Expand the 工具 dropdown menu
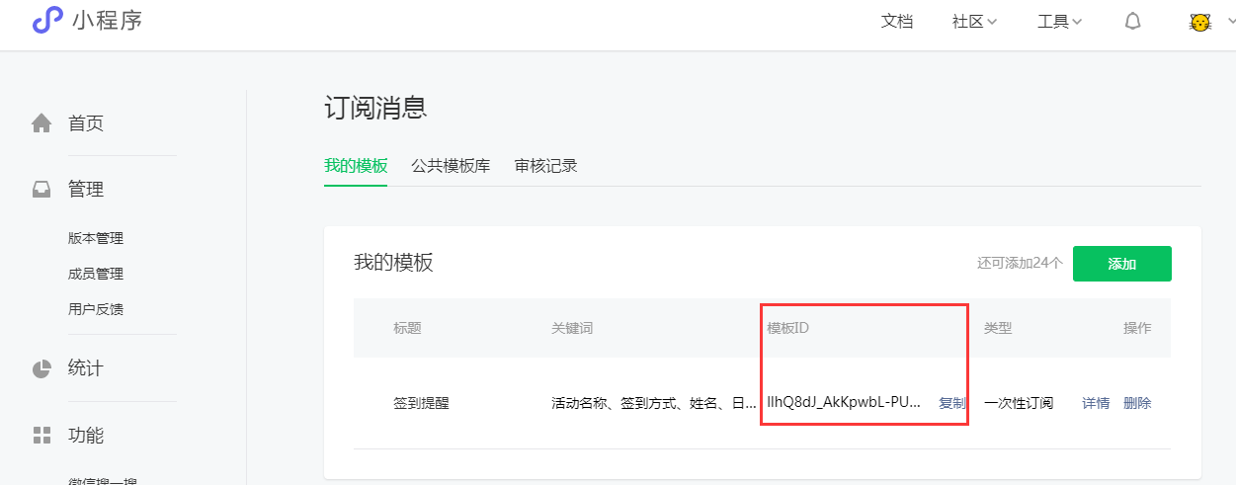Viewport: 1236px width, 485px height. [1060, 21]
